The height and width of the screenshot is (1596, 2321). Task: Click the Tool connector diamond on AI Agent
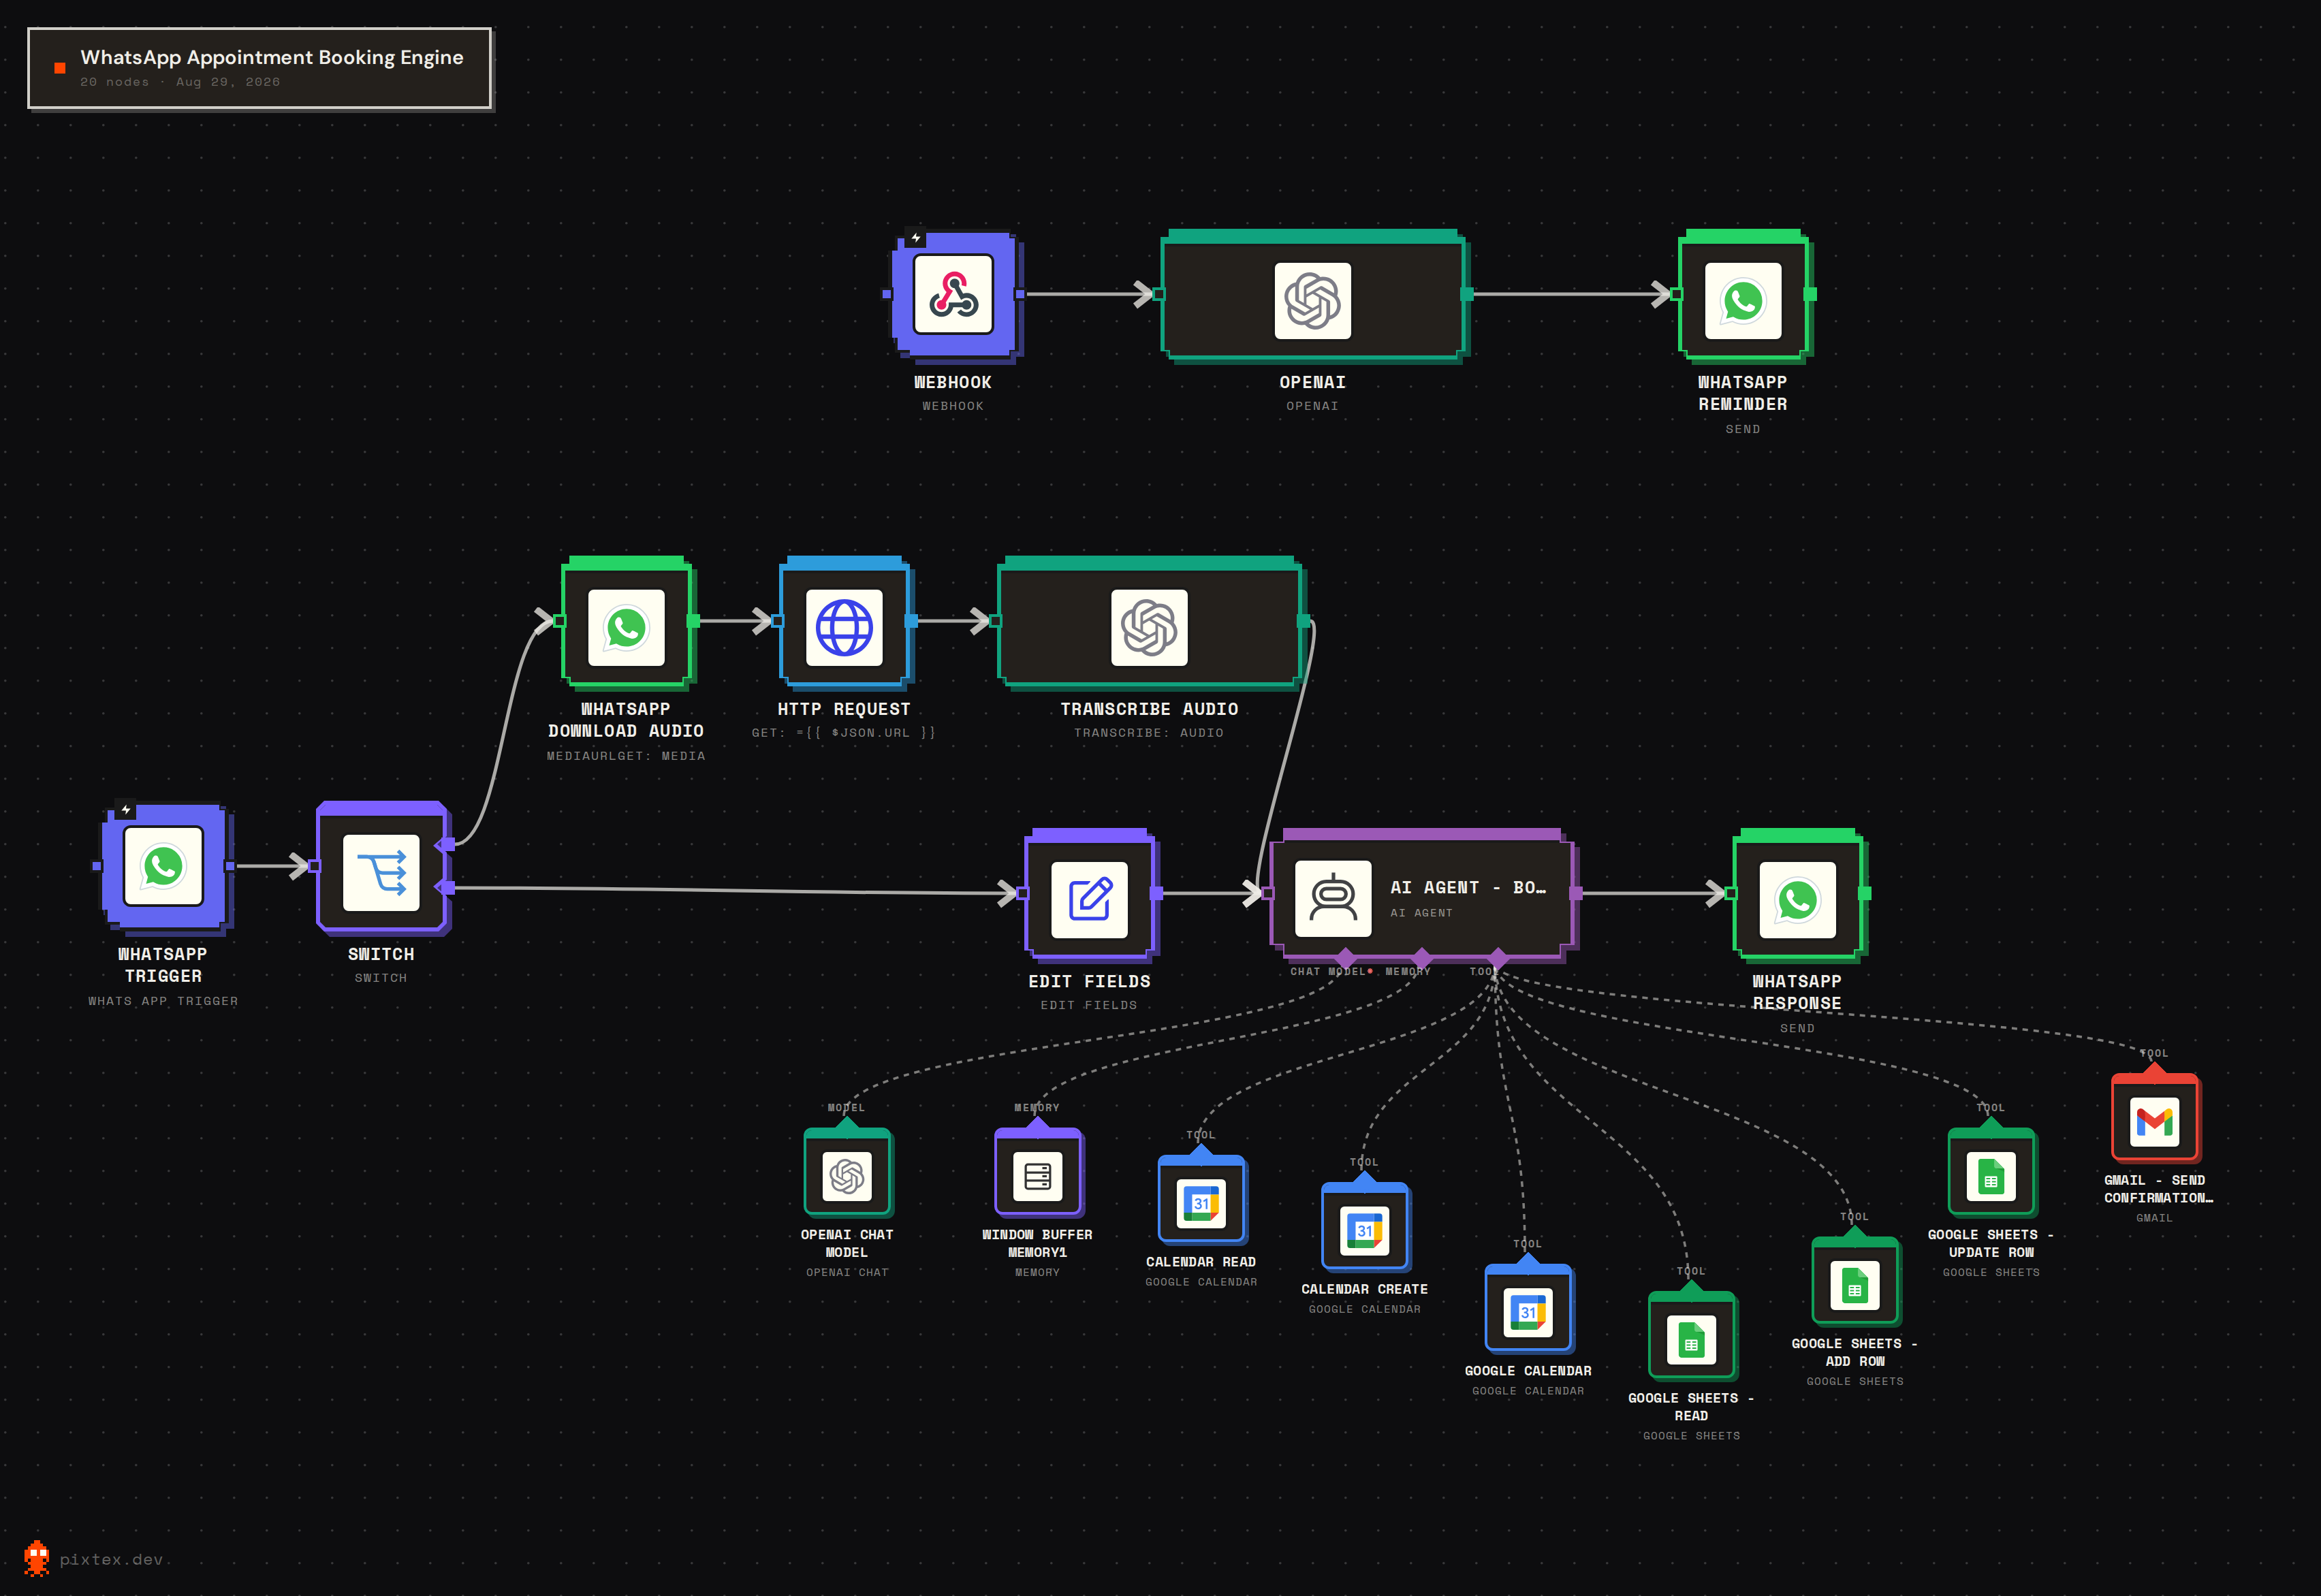click(x=1497, y=957)
